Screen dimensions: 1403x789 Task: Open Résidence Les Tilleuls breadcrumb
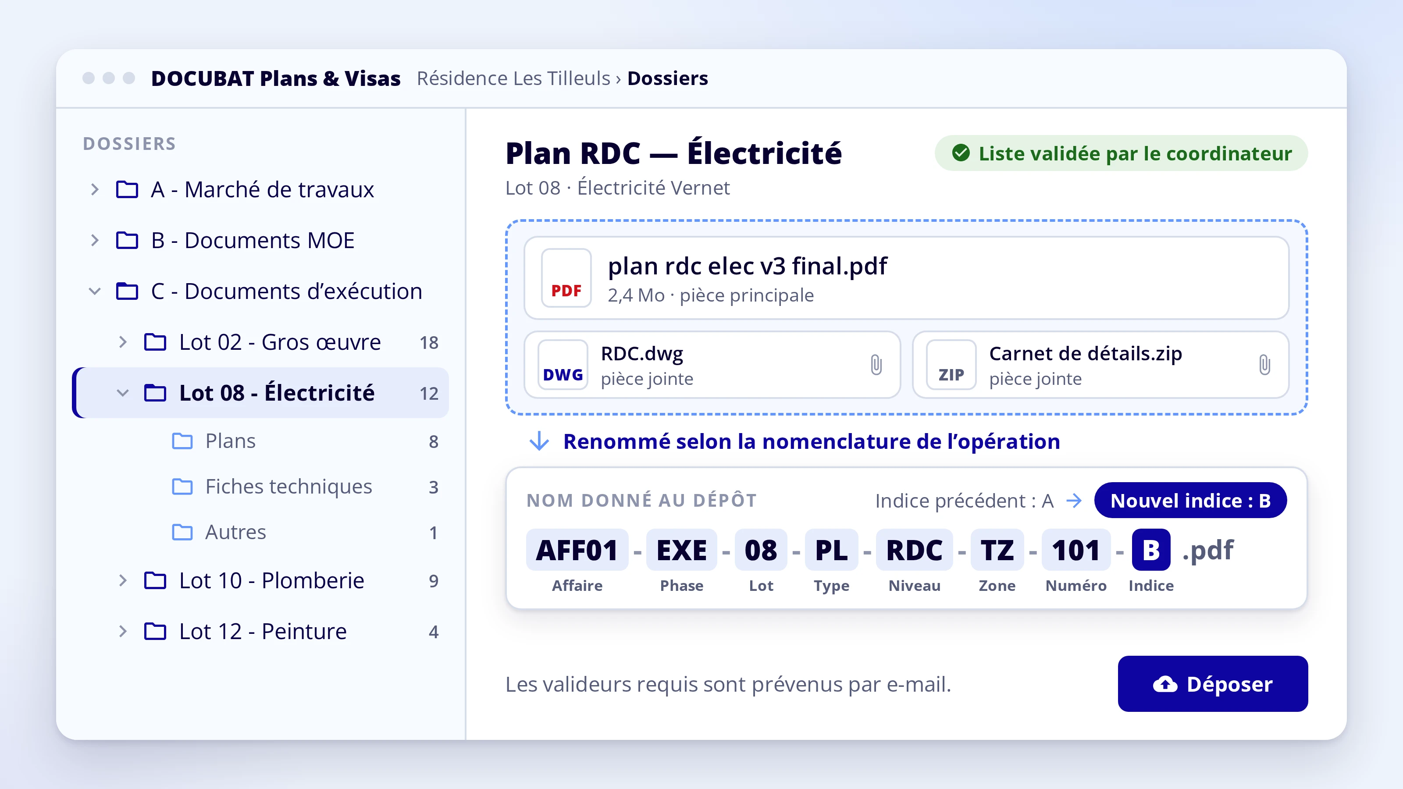(513, 78)
